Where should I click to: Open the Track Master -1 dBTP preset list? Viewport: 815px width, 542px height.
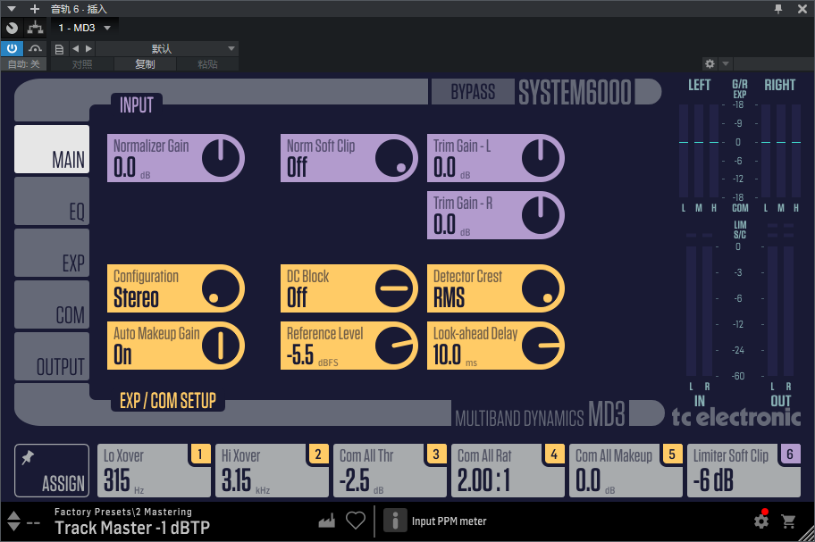pyautogui.click(x=132, y=528)
